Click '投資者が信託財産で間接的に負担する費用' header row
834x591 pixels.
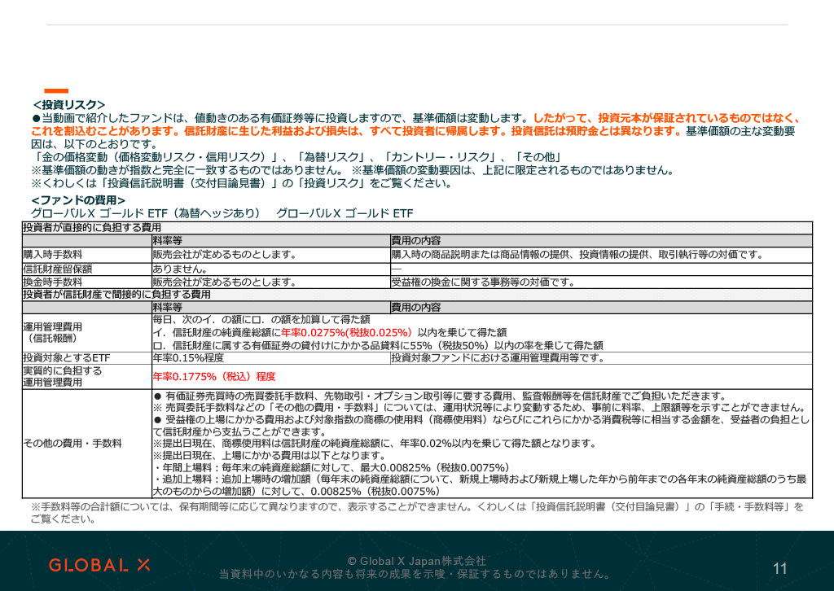tap(417, 295)
